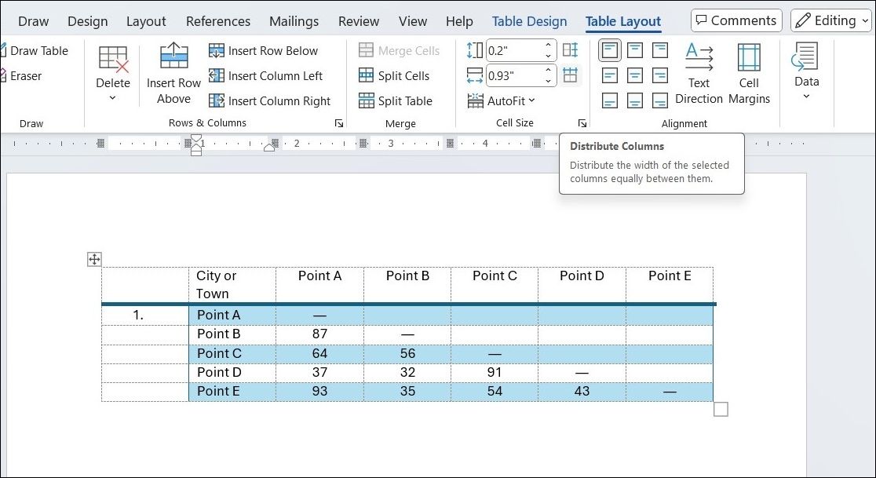
Task: Decrease the column width with down arrow
Action: 549,80
